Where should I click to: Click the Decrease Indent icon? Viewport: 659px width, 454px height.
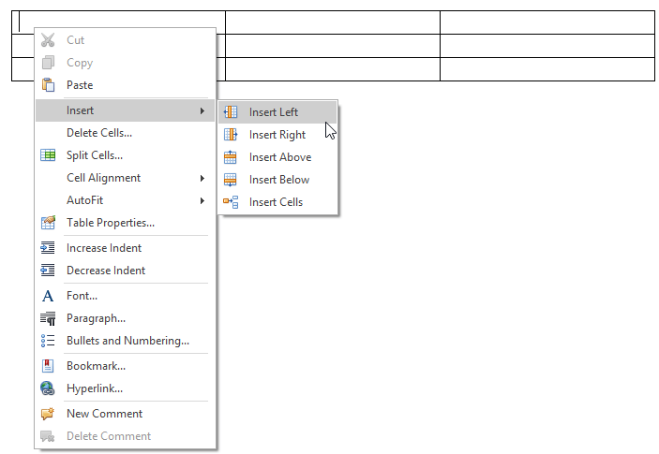pos(48,271)
